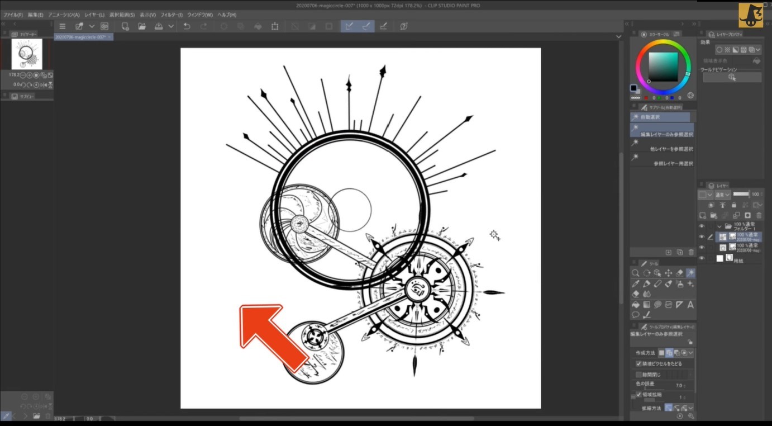Image resolution: width=772 pixels, height=426 pixels.
Task: Switch to 20200706-magiccircle-007 canvas tab
Action: coord(83,36)
